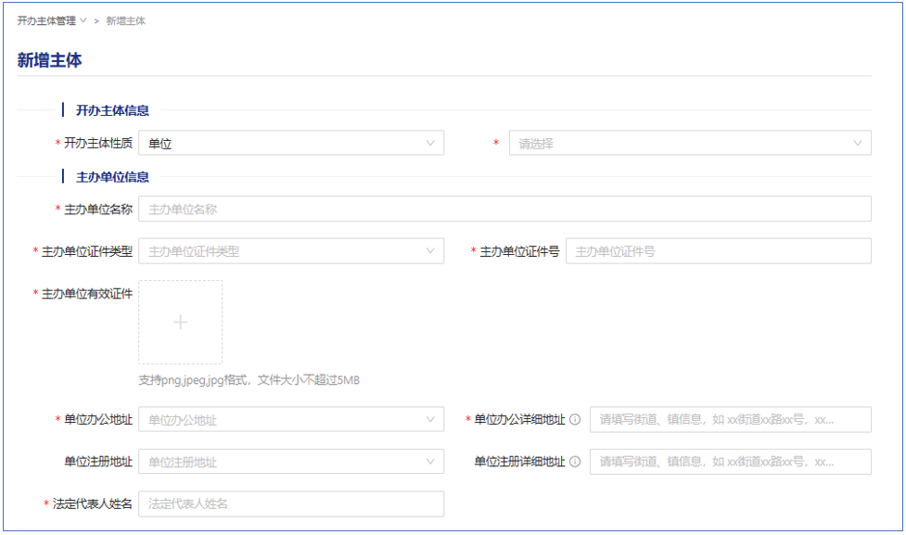Go to 开办主体管理 in the breadcrumb

(46, 20)
